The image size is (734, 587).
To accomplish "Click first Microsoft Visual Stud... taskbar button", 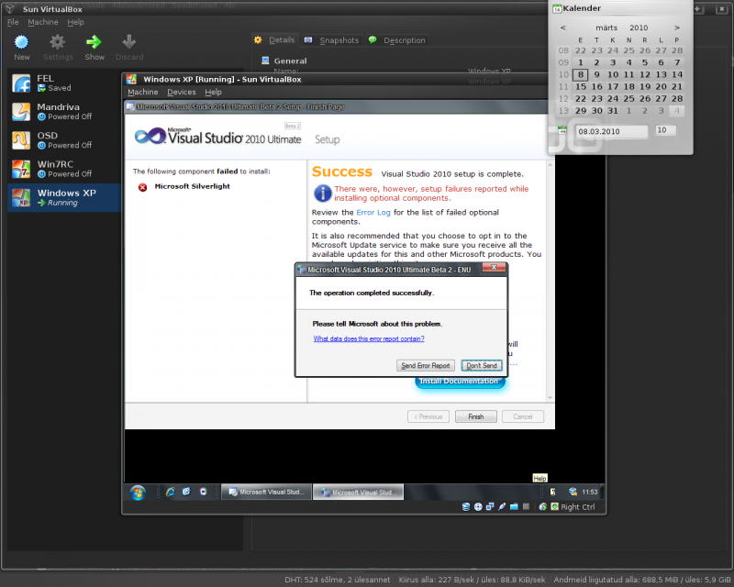I will pyautogui.click(x=266, y=492).
